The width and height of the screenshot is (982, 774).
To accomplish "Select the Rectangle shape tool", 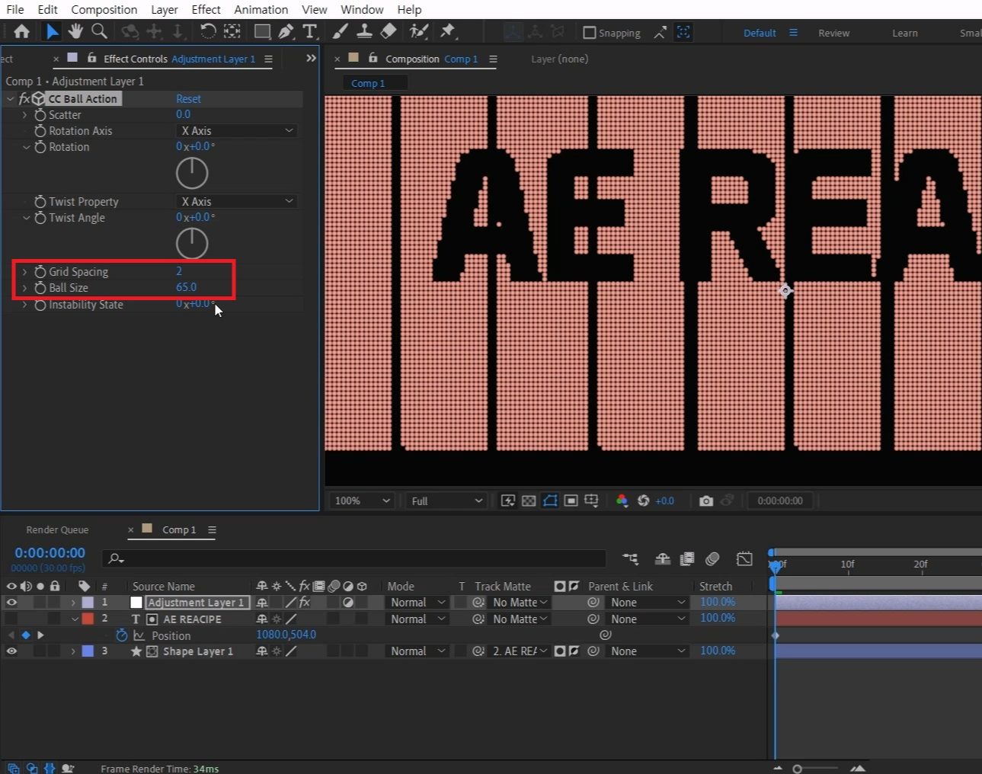I will click(262, 31).
